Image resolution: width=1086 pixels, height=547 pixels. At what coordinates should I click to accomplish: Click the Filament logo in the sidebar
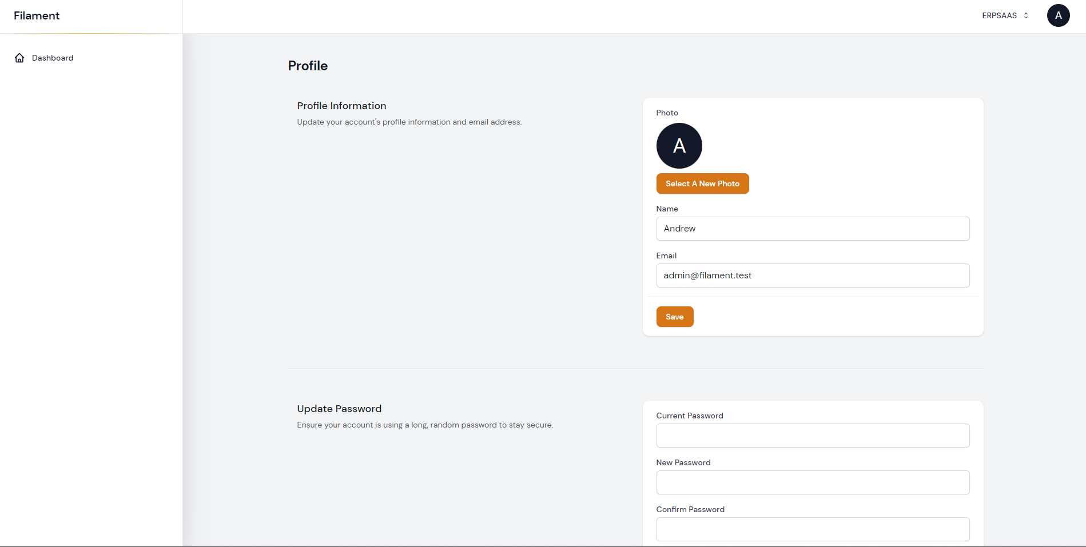pos(37,15)
